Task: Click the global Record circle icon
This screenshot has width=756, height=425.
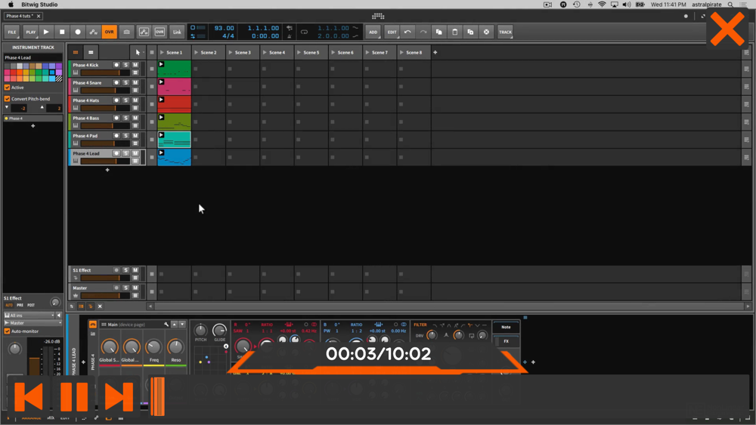Action: [78, 32]
